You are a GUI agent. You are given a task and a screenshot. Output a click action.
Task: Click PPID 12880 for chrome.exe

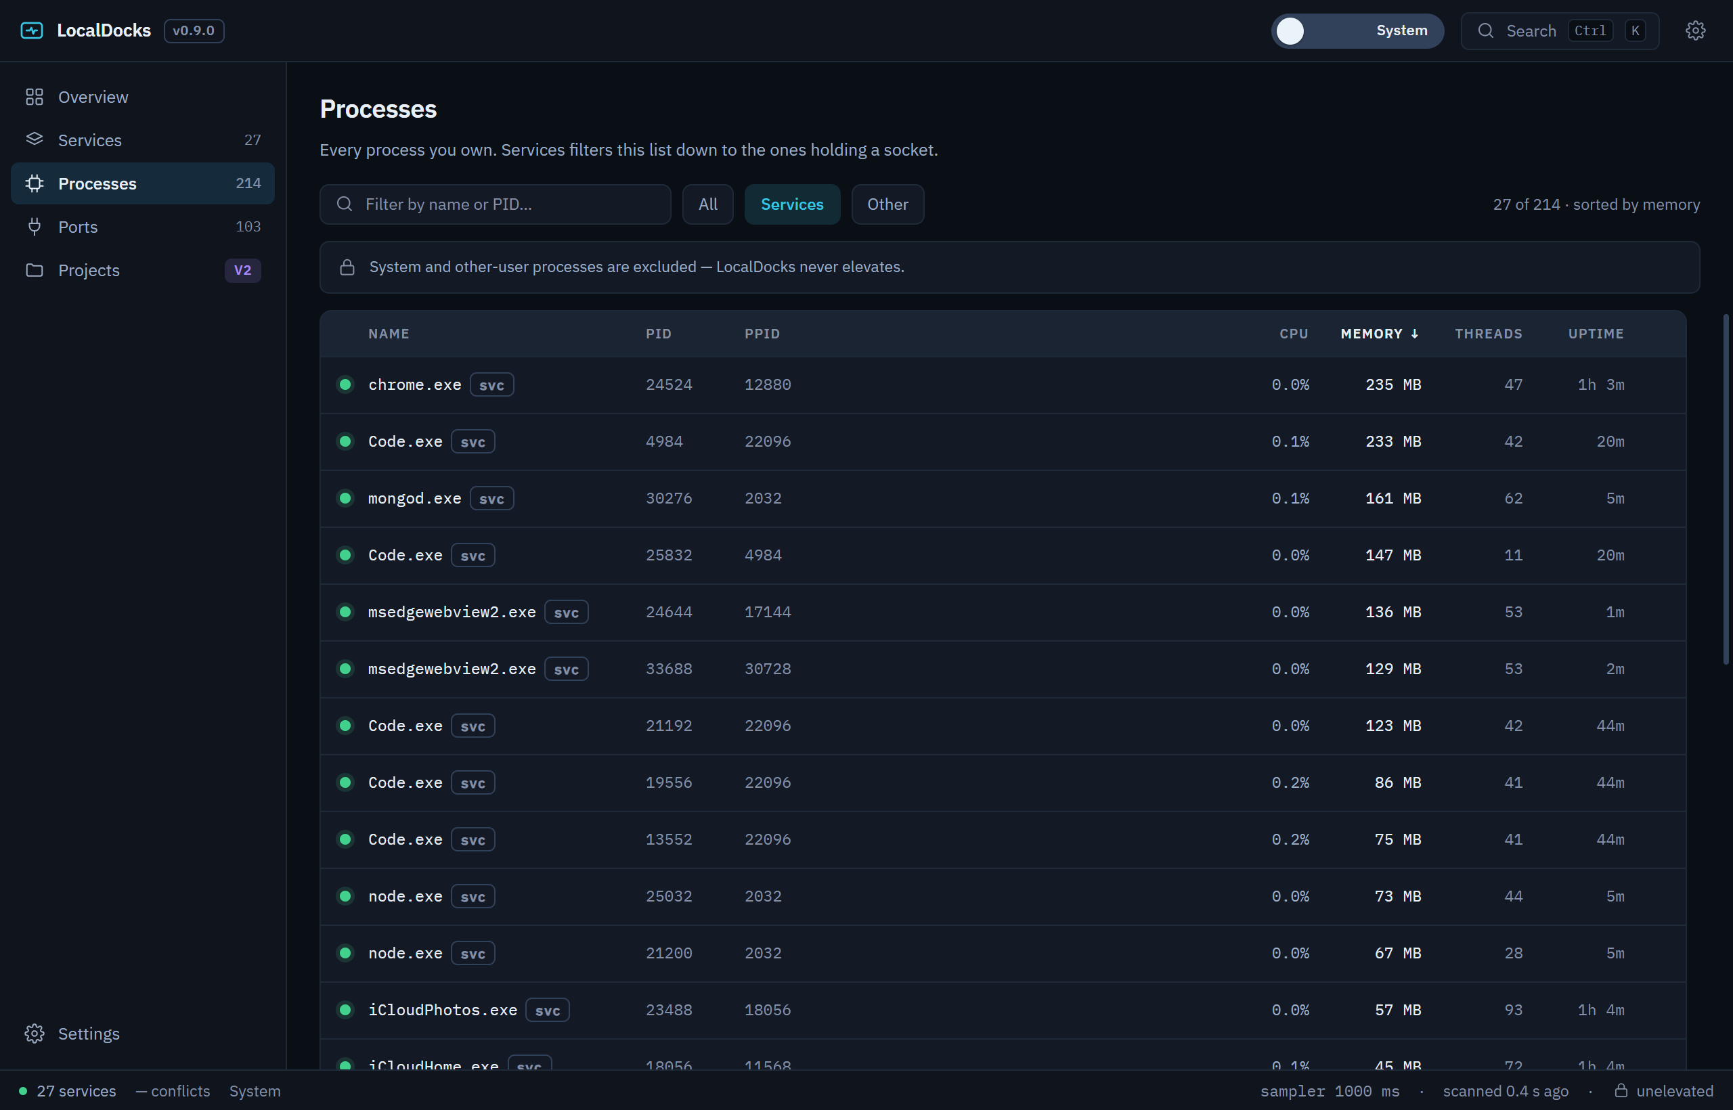click(x=767, y=385)
